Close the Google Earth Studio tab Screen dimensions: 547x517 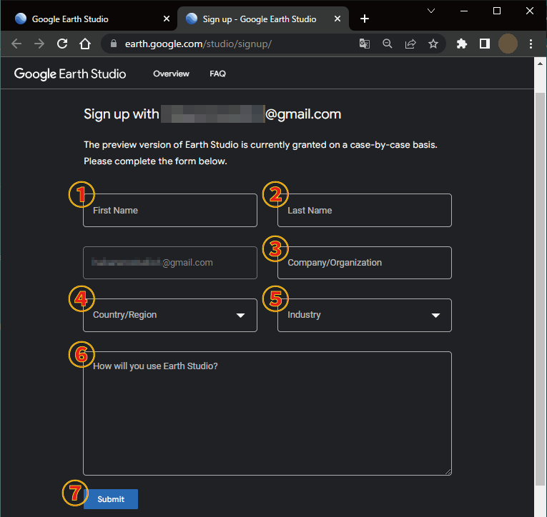pyautogui.click(x=167, y=19)
